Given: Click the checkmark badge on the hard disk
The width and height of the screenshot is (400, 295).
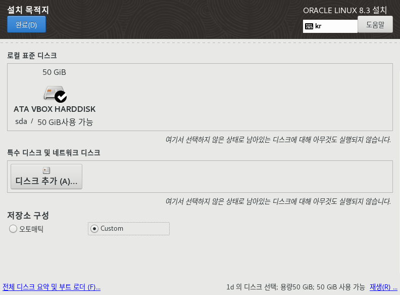Looking at the screenshot, I should [61, 97].
